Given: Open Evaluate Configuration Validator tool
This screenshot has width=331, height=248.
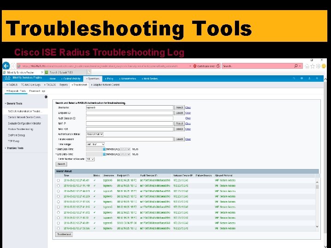Looking at the screenshot, I should click(x=24, y=123).
